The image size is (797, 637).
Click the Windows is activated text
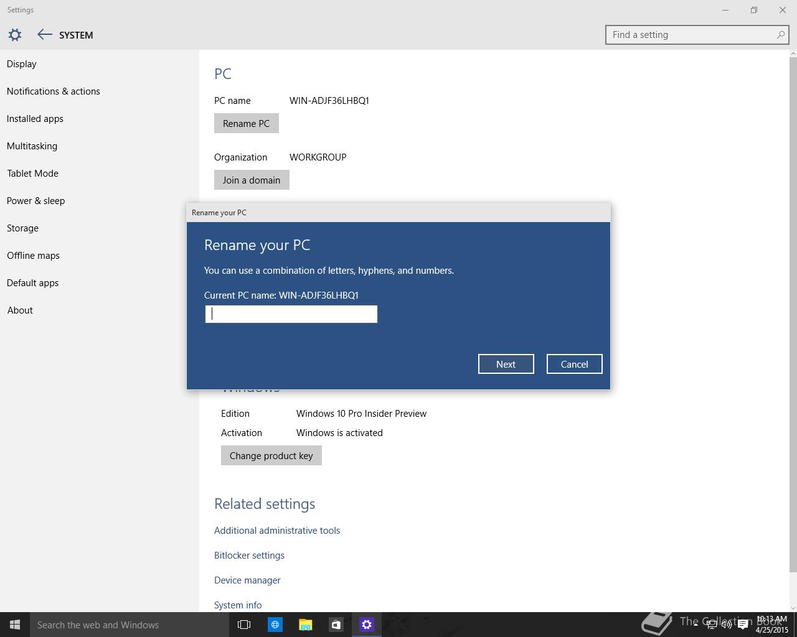(x=339, y=433)
